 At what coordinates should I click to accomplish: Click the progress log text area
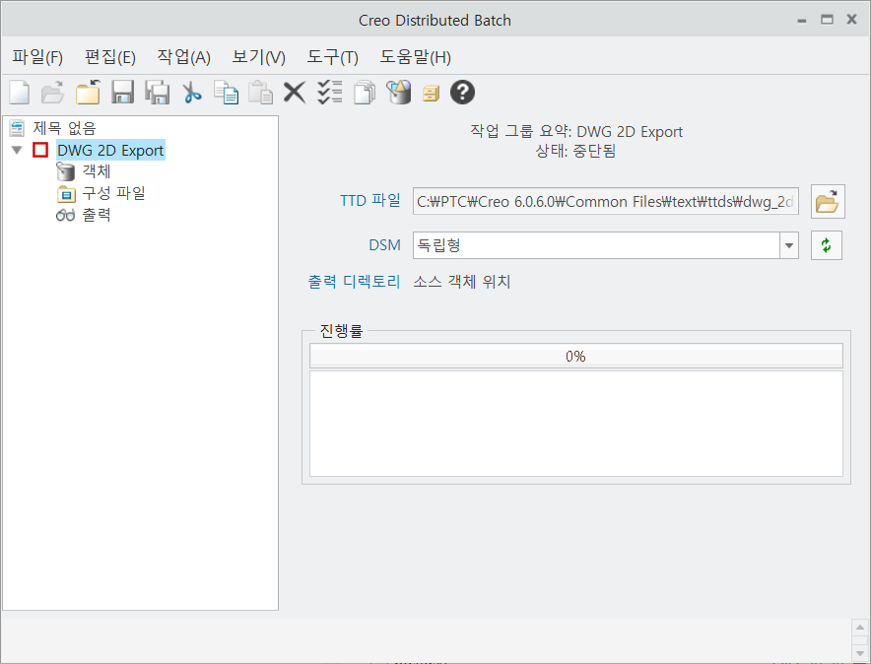[x=576, y=423]
